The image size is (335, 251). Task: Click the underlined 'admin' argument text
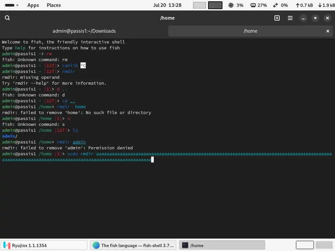click(x=79, y=142)
